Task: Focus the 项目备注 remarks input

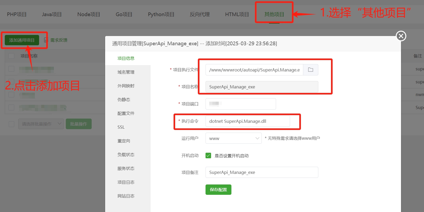Action: point(262,172)
